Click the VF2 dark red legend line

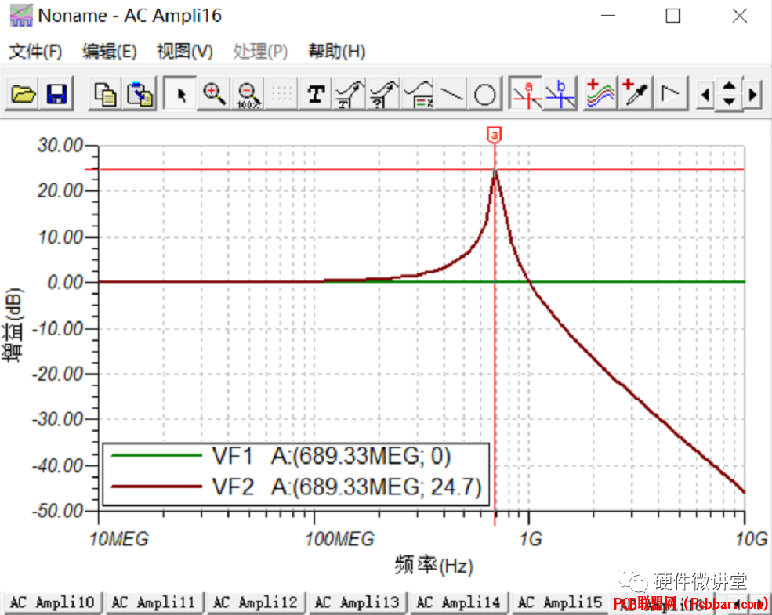[x=157, y=487]
